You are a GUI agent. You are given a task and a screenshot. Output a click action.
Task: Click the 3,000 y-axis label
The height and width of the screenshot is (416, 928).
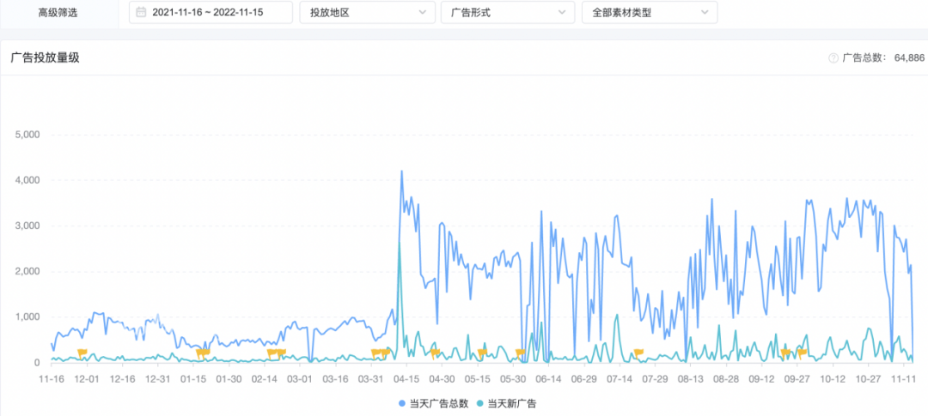click(x=26, y=226)
